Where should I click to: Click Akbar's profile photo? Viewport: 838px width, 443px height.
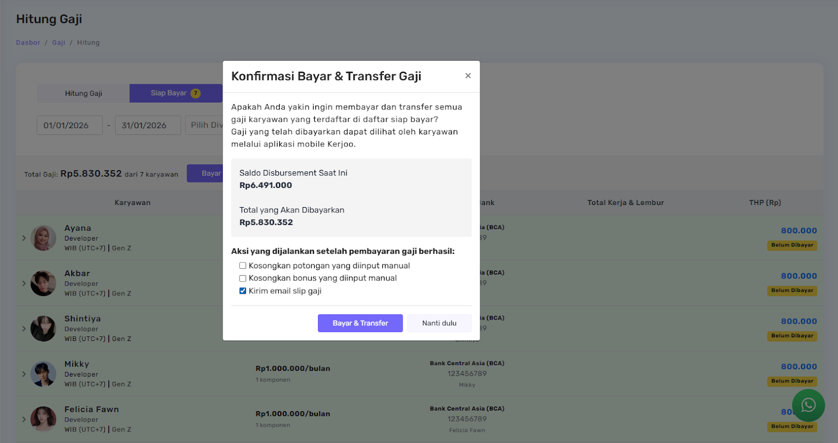[x=43, y=283]
